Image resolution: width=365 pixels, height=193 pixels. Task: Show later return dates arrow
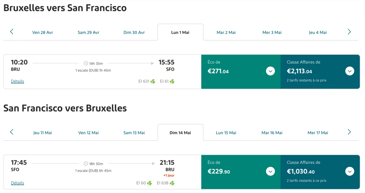pos(349,132)
